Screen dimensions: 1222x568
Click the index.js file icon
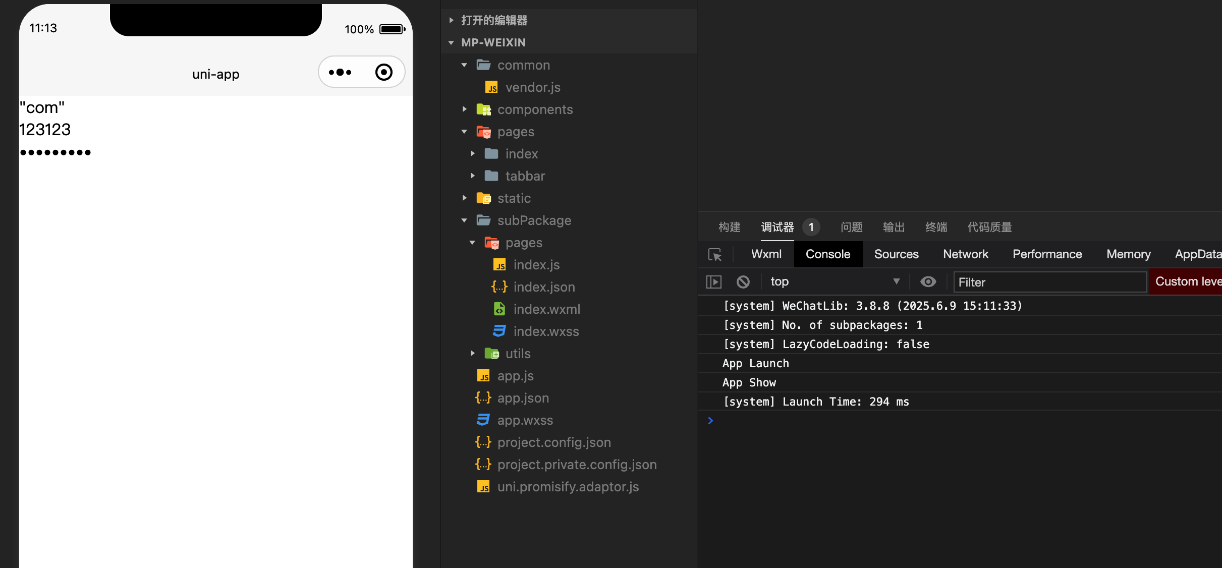pos(499,265)
